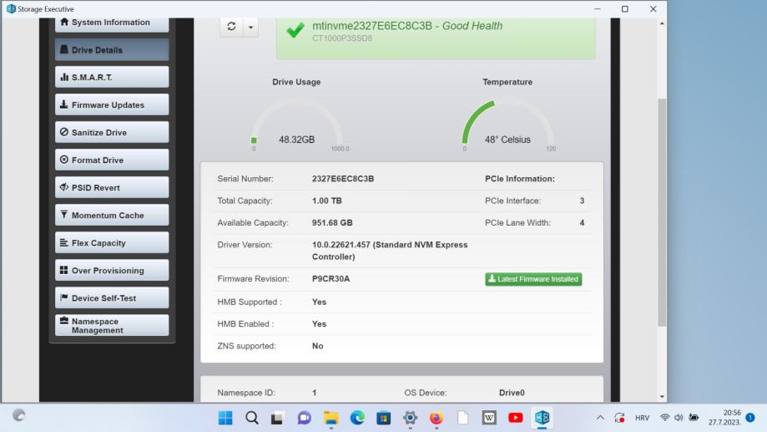Open File Explorer from taskbar
This screenshot has width=767, height=432.
[331, 418]
